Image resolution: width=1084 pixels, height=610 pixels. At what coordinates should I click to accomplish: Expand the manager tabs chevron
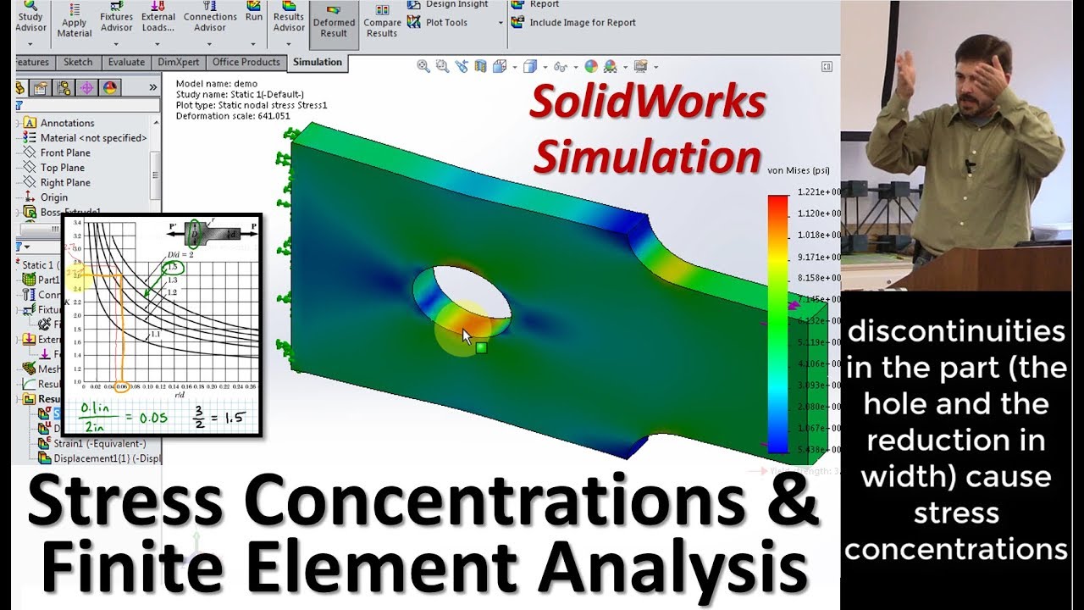click(x=153, y=87)
